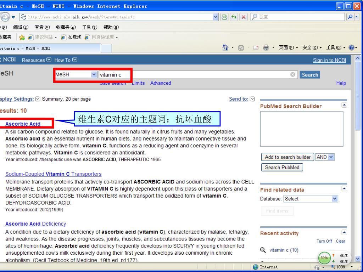
Task: Open the 工具(T) menu
Action: (x=90, y=27)
